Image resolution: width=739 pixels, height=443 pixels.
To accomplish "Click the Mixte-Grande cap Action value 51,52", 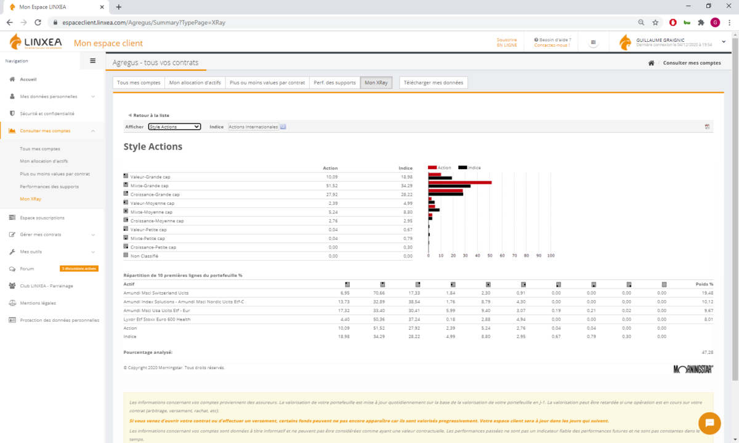I will [331, 185].
